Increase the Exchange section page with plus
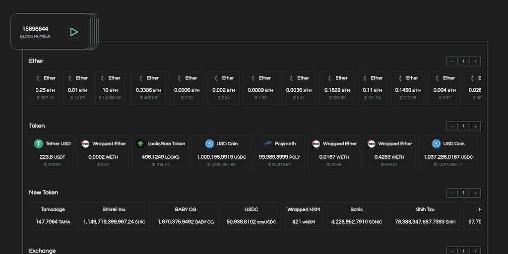This screenshot has height=254, width=508. click(475, 251)
